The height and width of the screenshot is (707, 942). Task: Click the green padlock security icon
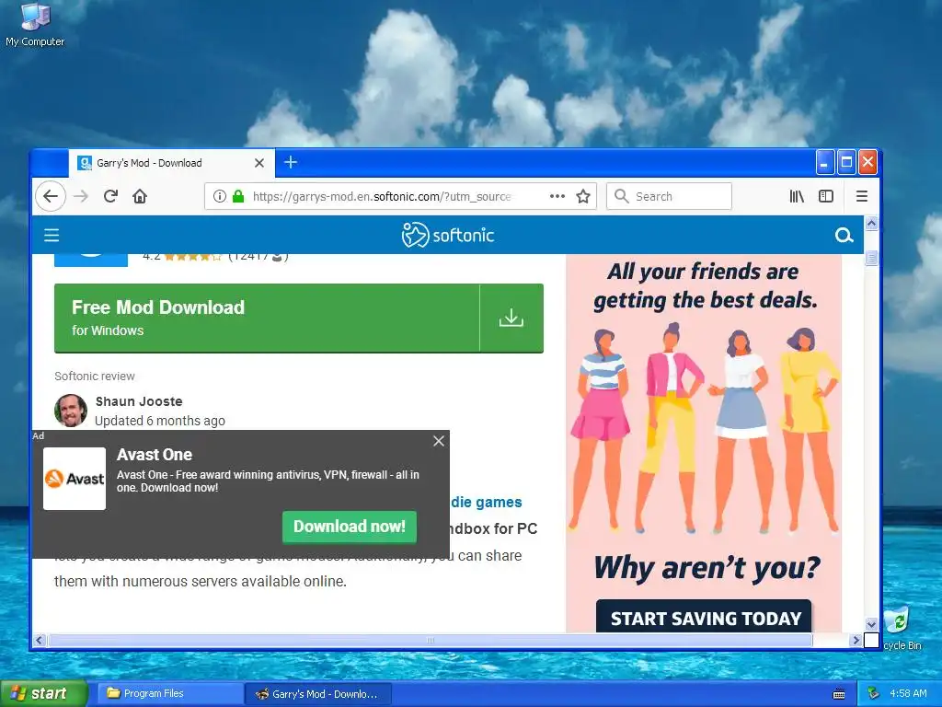click(x=238, y=197)
